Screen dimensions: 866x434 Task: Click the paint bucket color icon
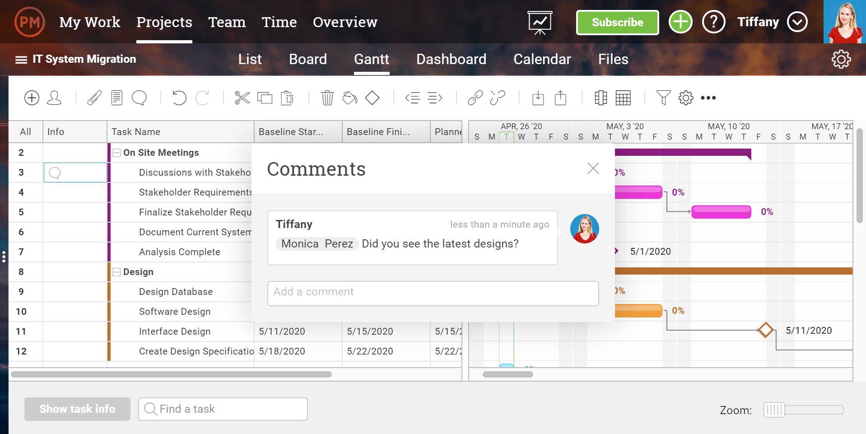(x=350, y=98)
